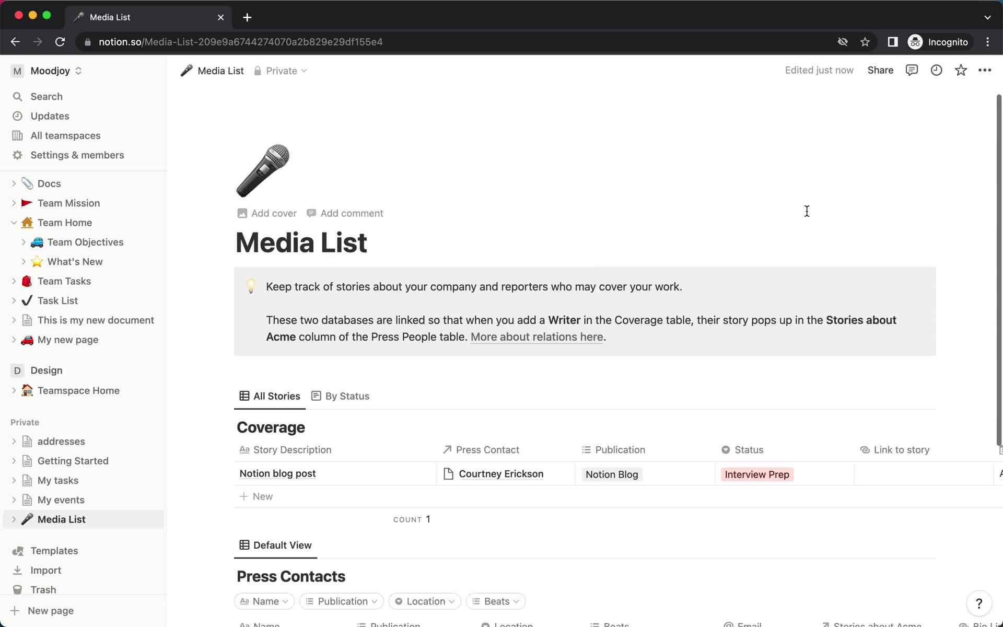Select the Interview Prep status dropdown
This screenshot has width=1003, height=627.
pos(757,474)
